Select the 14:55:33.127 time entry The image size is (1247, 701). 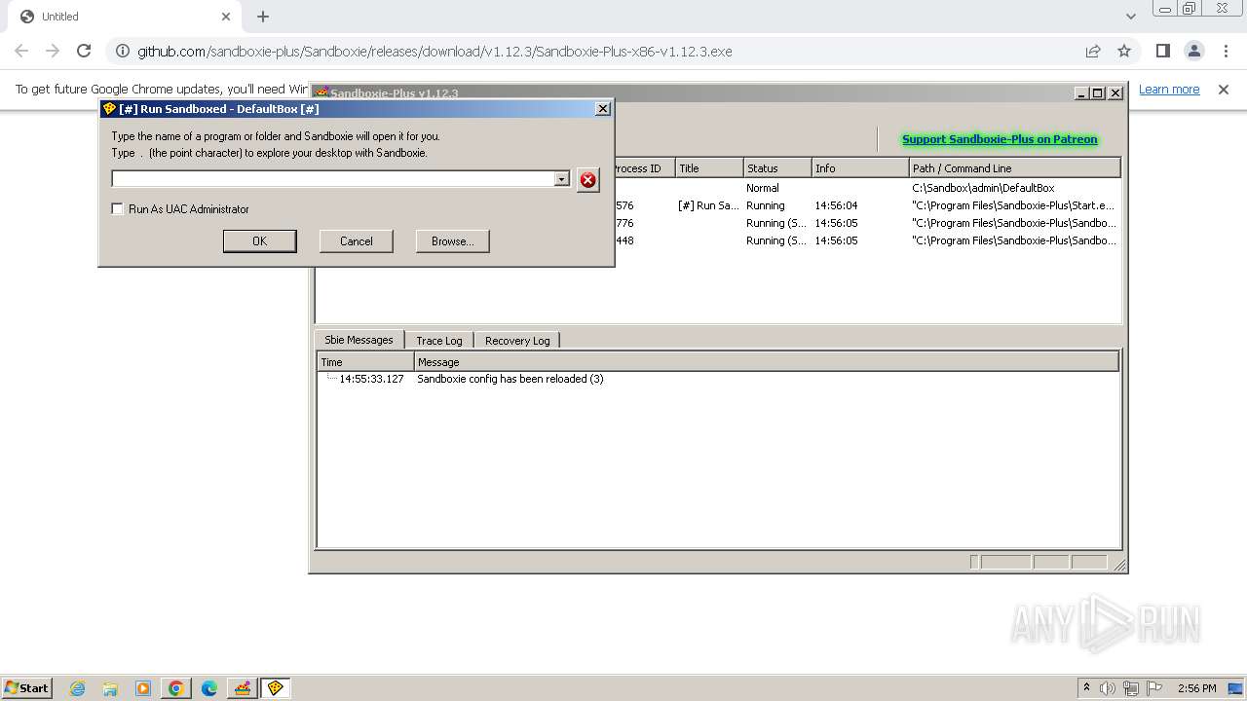pyautogui.click(x=371, y=379)
